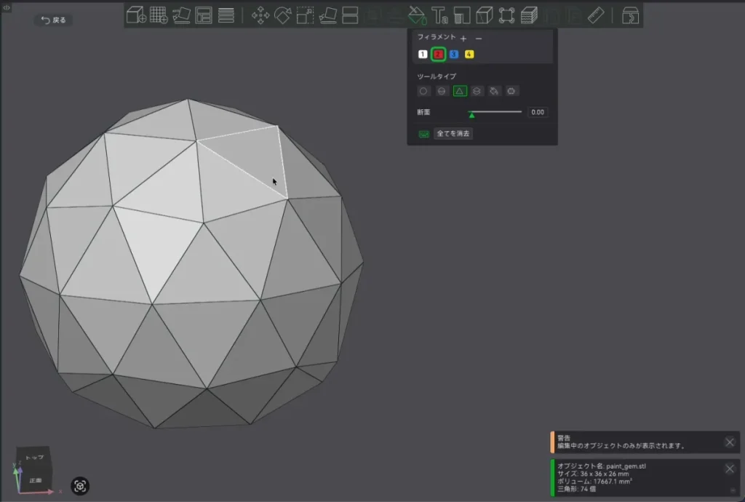Click the Arrange all objects icon
Viewport: 745px width, 502px height.
(204, 15)
